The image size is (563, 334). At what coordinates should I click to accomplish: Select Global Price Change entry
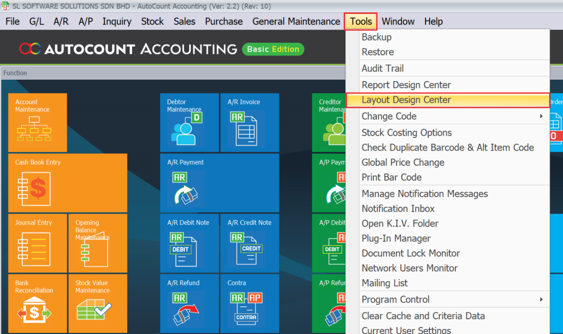click(448, 162)
